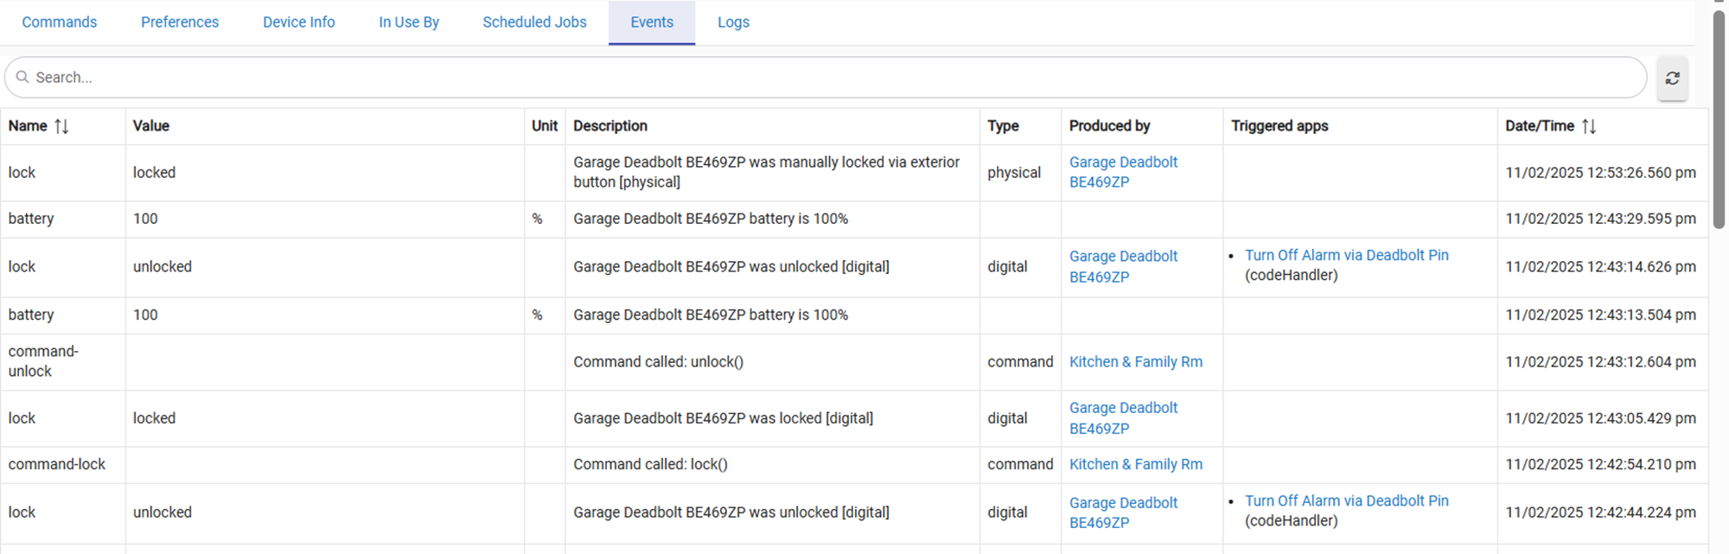Click the Description column header
Viewport: 1729px width, 554px height.
point(609,126)
